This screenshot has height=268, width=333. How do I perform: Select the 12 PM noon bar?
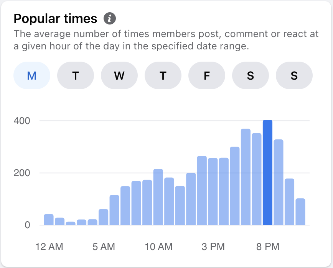point(180,206)
